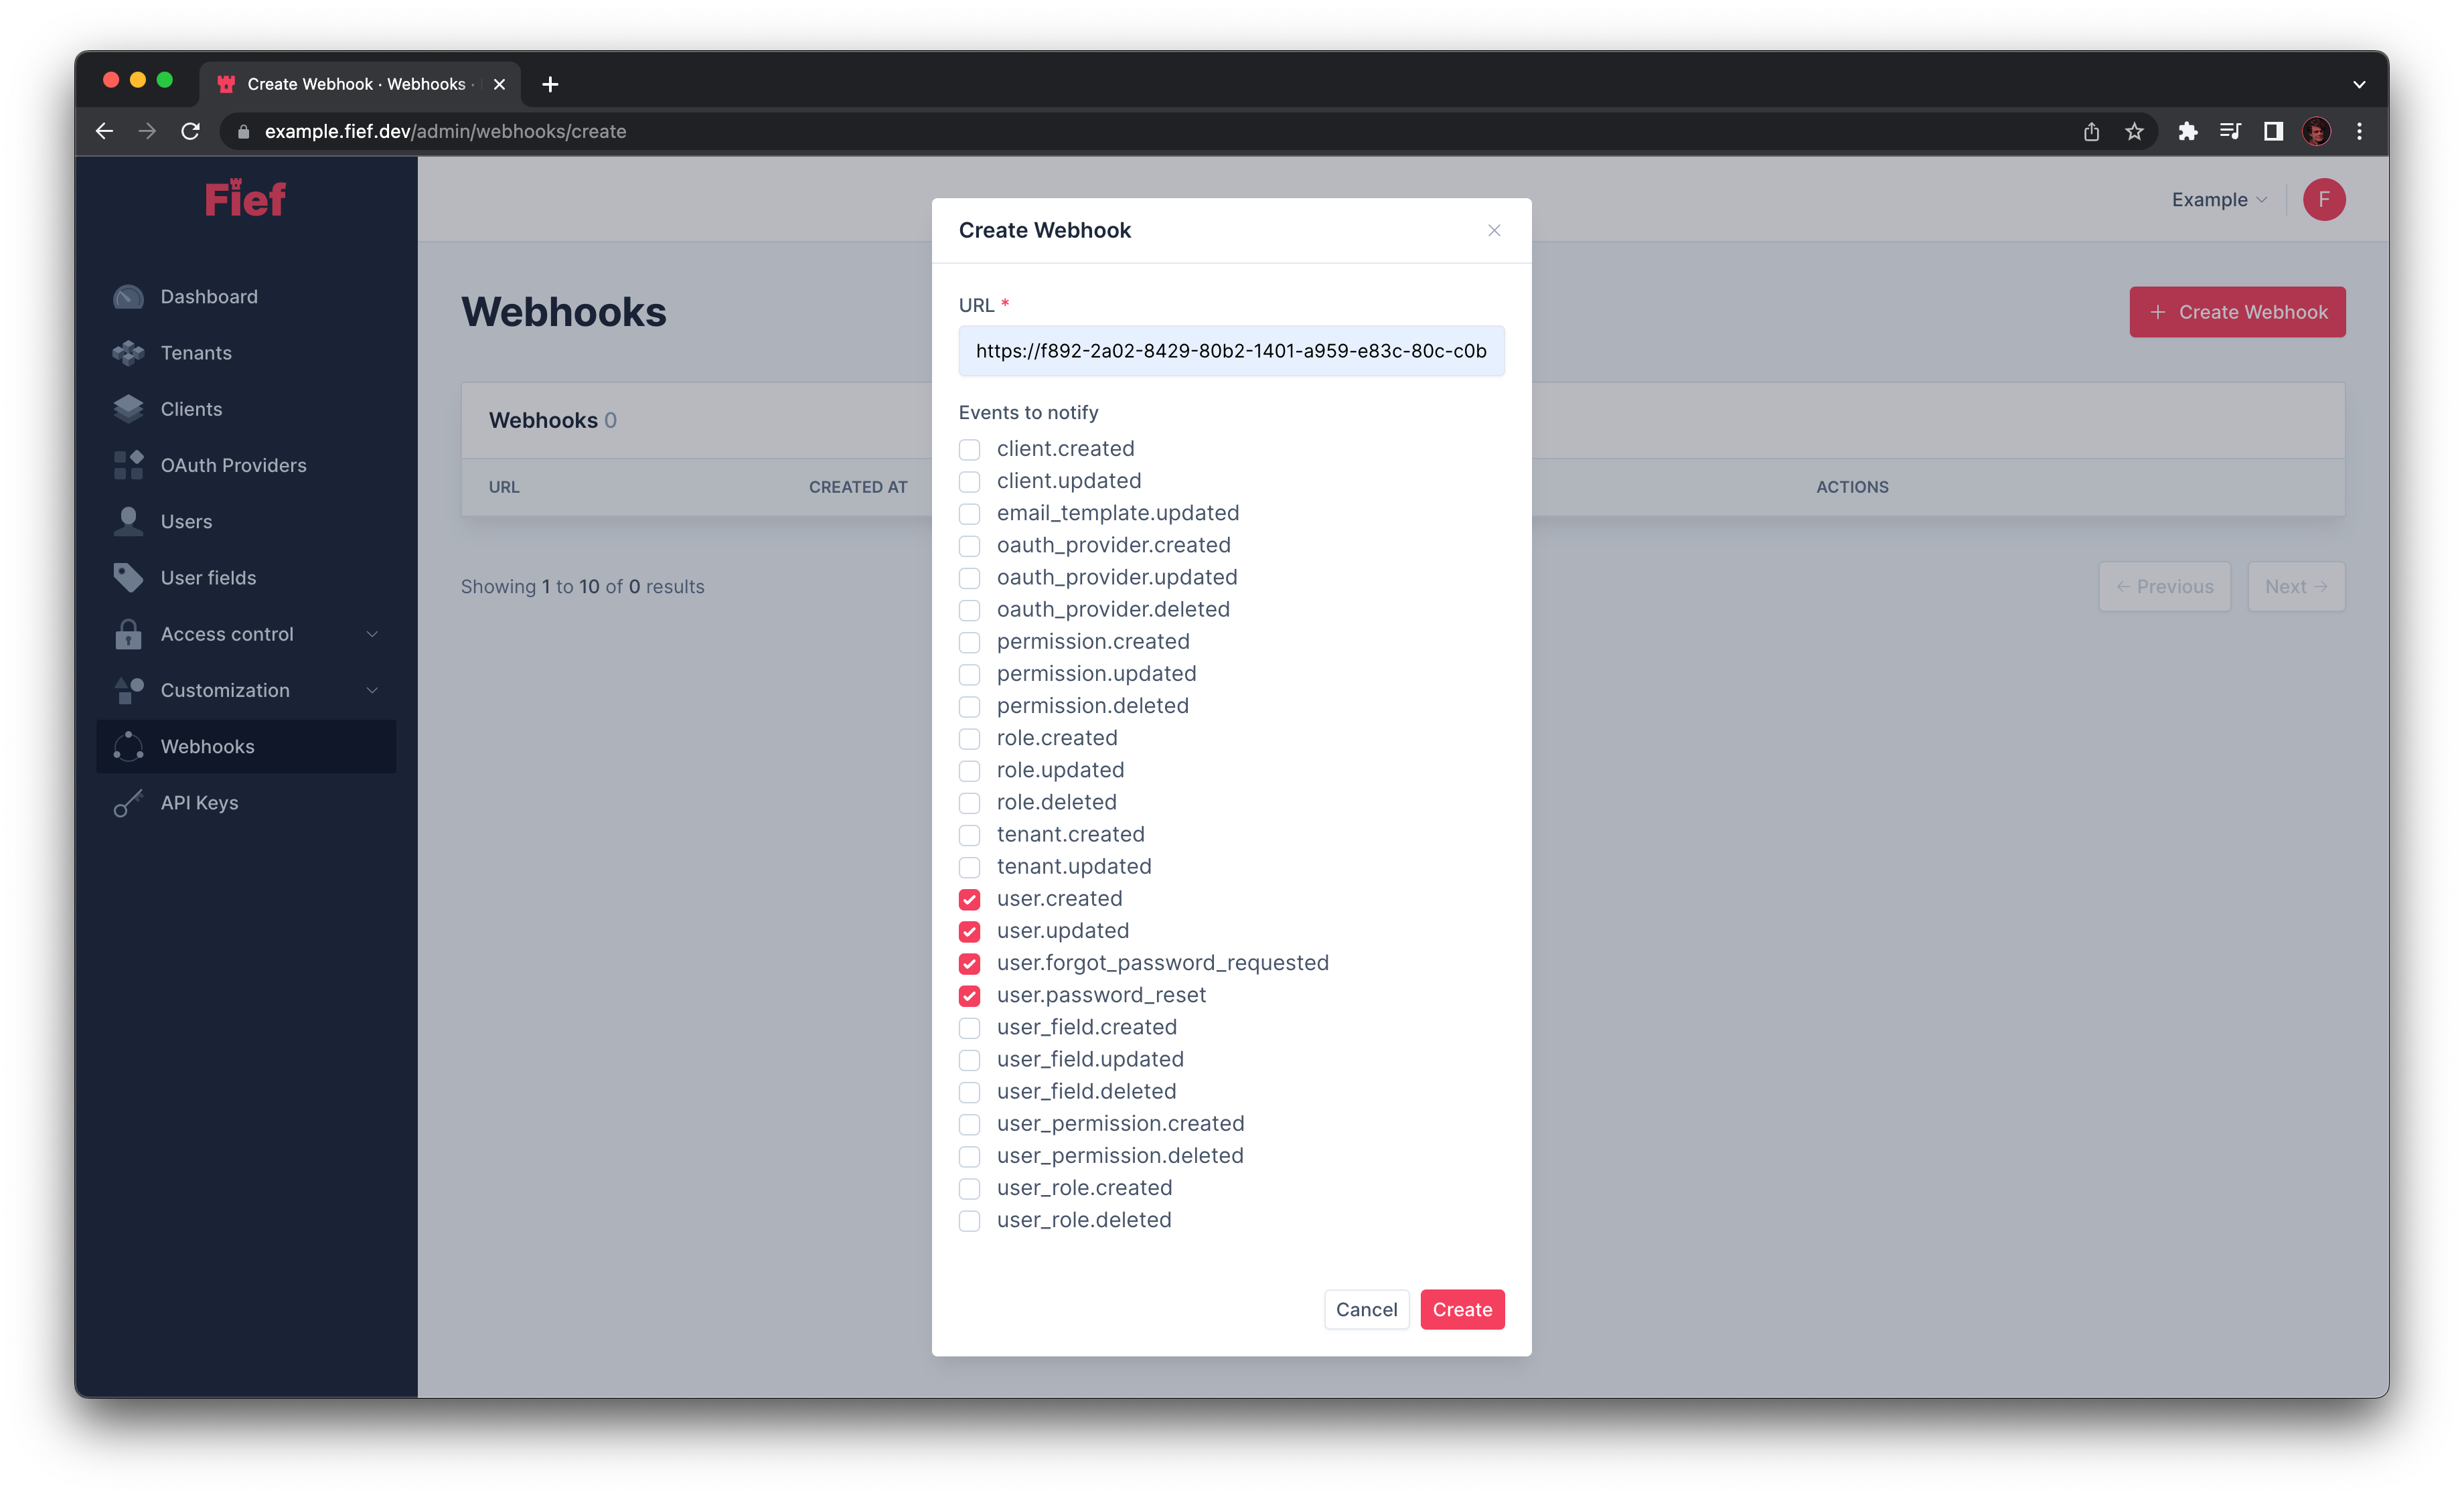
Task: Select the Tenants icon in sidebar
Action: (x=128, y=353)
